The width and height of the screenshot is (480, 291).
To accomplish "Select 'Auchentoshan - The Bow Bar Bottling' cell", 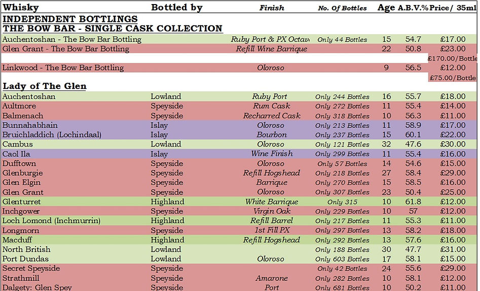I will point(72,39).
